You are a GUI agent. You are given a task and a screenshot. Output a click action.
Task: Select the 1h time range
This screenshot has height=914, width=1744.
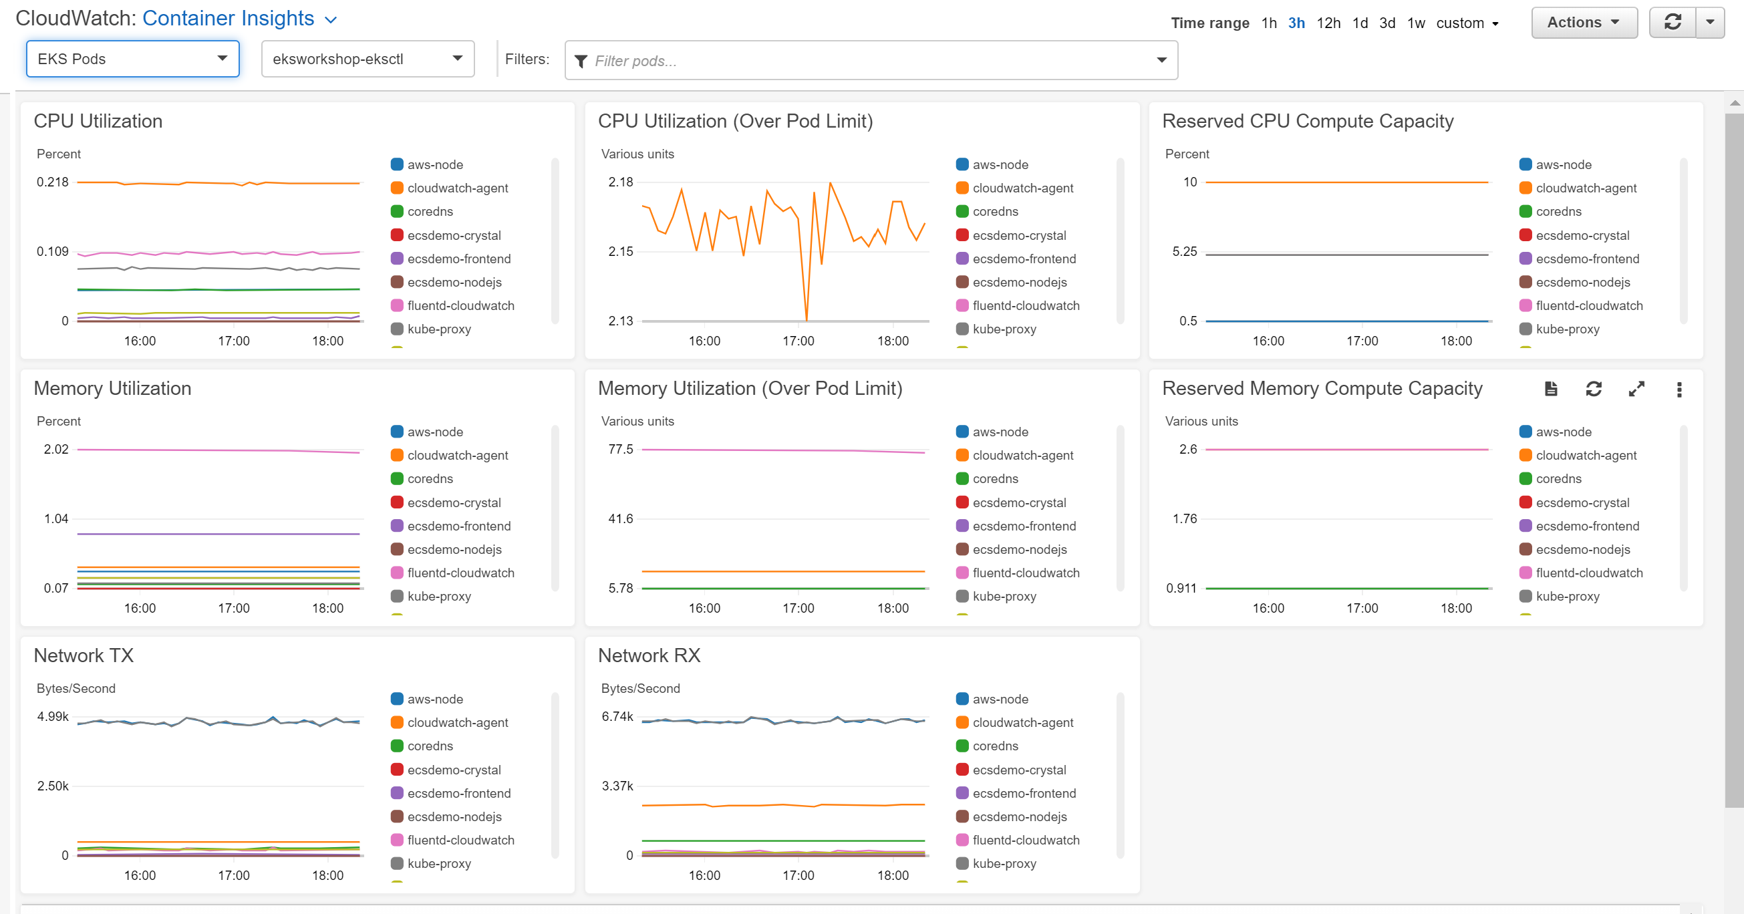pos(1269,23)
